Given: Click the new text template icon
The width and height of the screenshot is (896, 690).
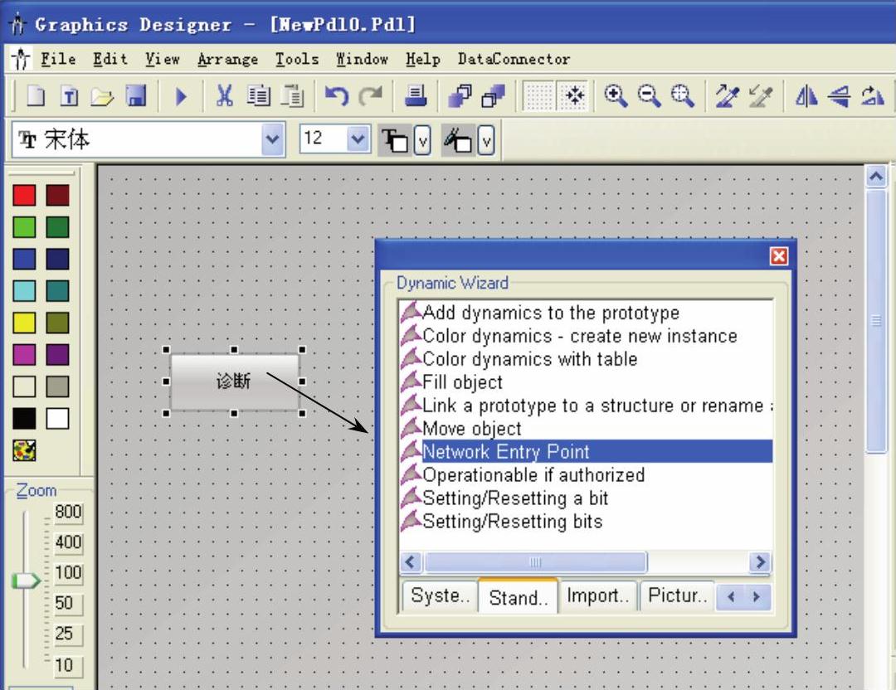Looking at the screenshot, I should tap(69, 96).
